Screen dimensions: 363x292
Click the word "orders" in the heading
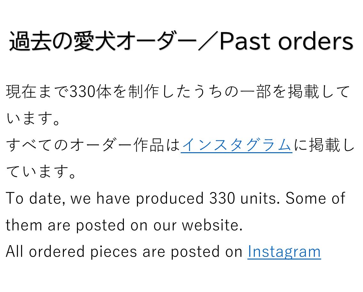point(315,41)
